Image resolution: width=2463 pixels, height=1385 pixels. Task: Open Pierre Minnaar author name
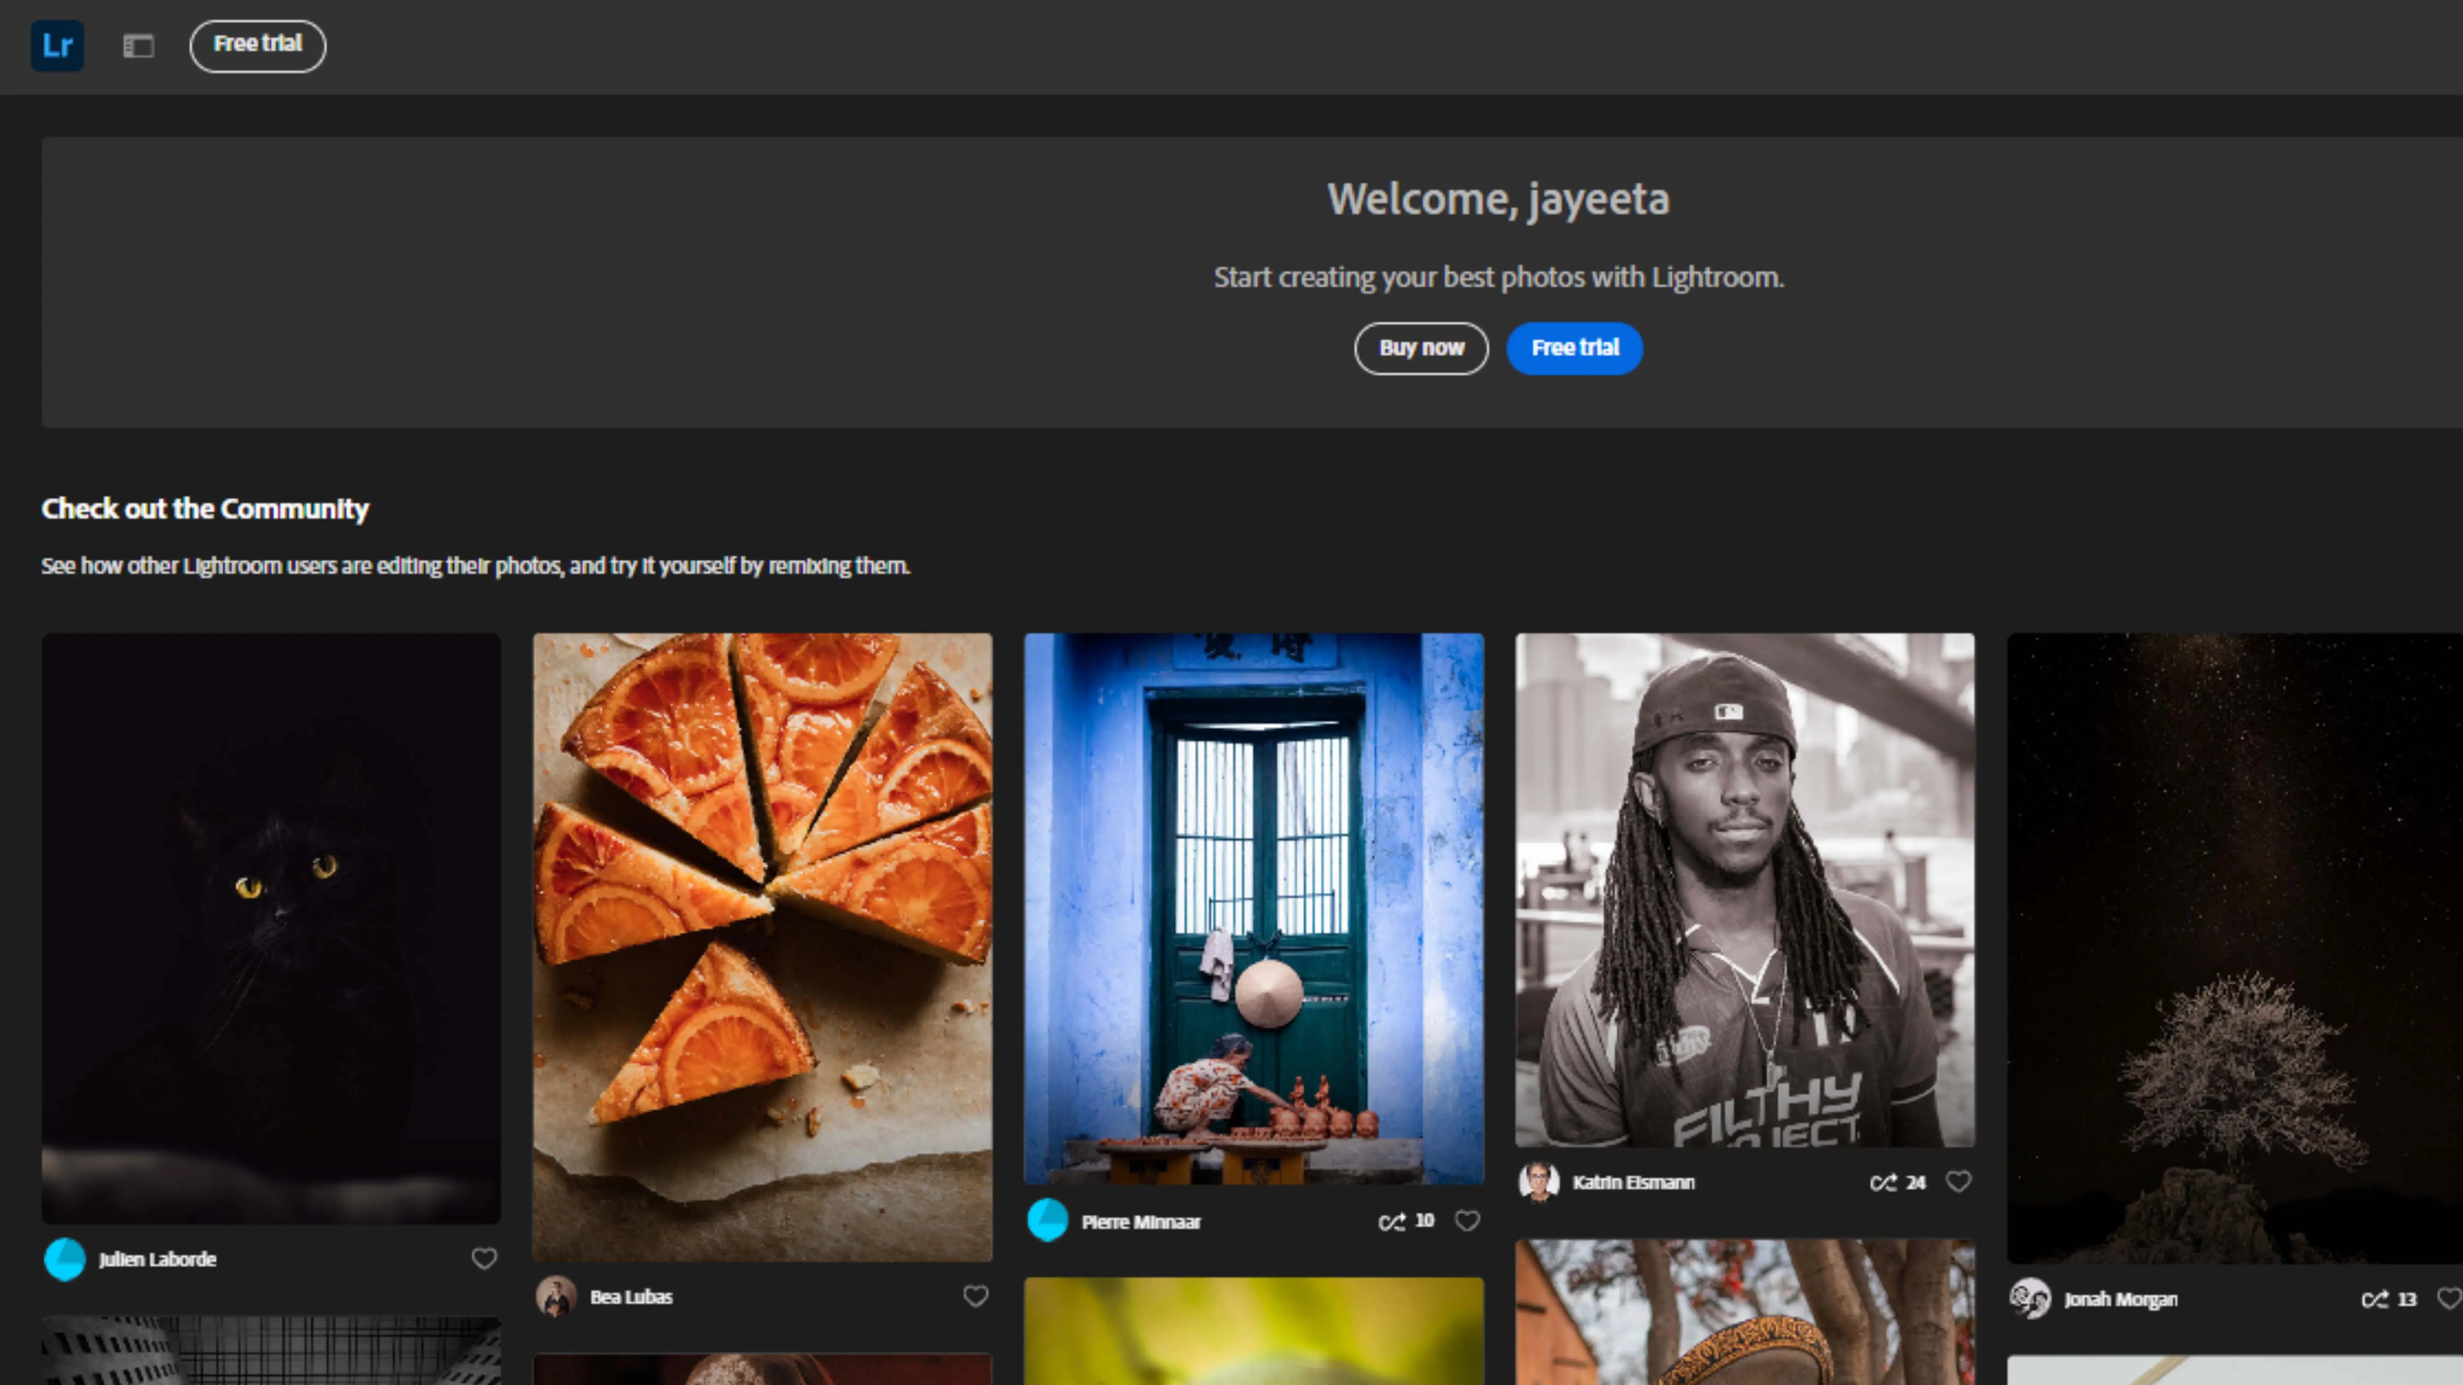tap(1141, 1222)
